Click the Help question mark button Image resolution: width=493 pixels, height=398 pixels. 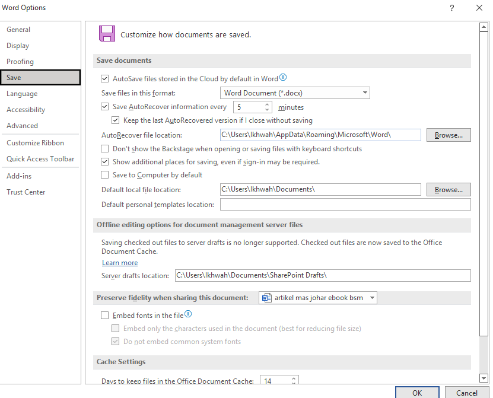coord(452,8)
